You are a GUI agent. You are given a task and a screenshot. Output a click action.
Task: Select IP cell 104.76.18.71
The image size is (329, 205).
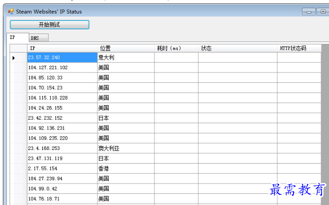tap(62, 199)
